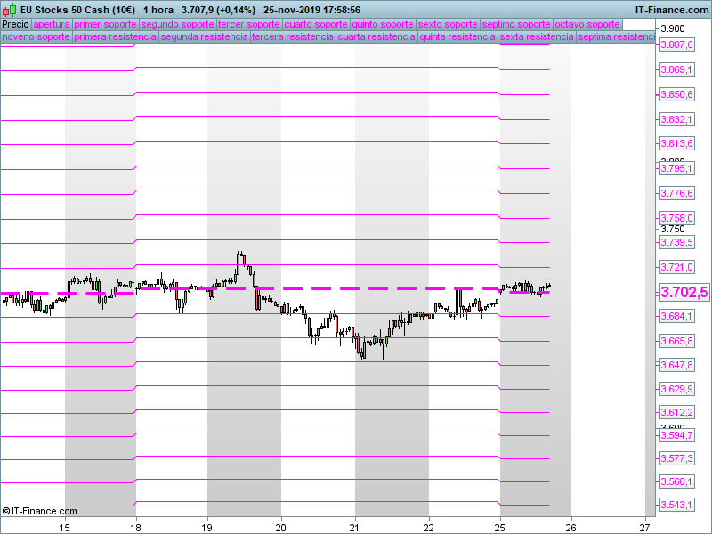Select the cuarta resistencia label
Image resolution: width=712 pixels, height=534 pixels.
376,36
